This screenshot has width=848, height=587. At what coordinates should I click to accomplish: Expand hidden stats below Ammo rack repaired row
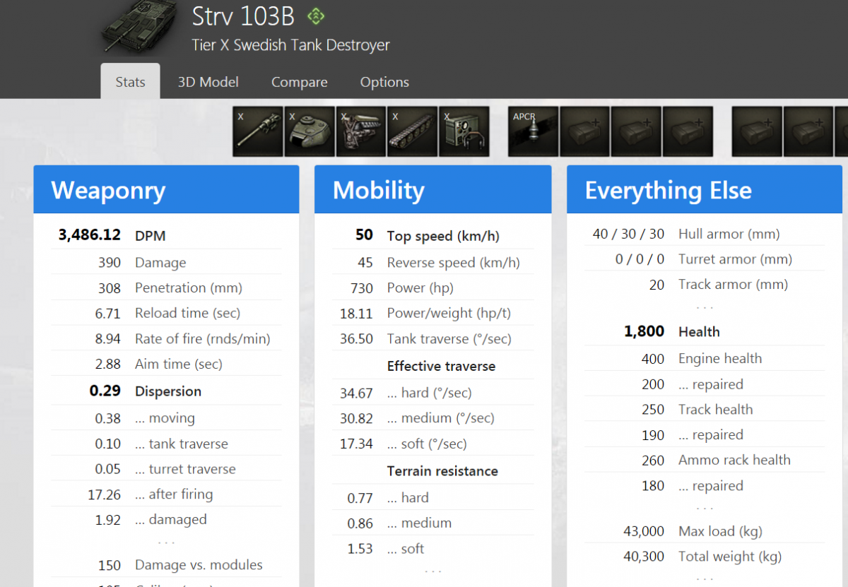[x=705, y=508]
